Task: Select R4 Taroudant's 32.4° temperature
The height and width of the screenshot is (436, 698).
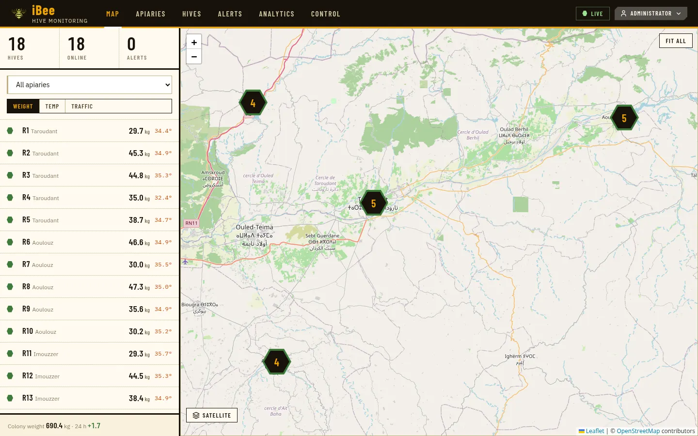Action: pyautogui.click(x=163, y=198)
